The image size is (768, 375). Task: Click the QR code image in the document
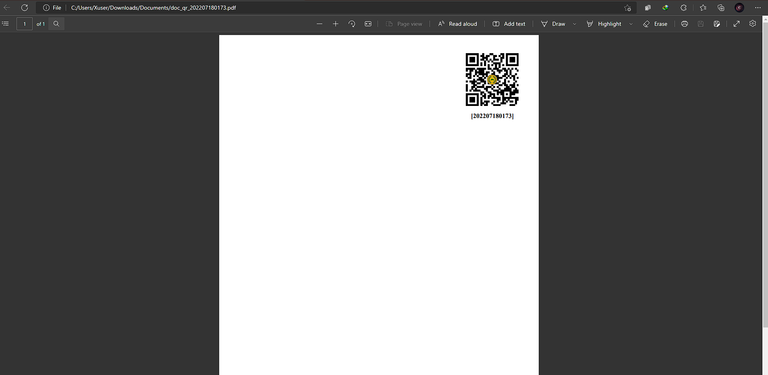click(x=492, y=79)
